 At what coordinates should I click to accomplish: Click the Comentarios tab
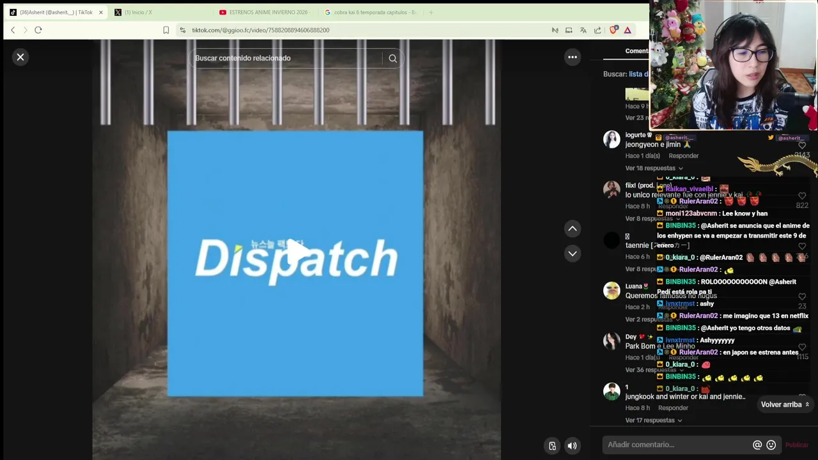pos(637,51)
